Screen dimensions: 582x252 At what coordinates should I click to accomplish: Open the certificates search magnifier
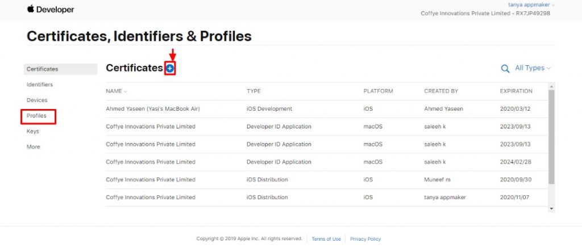click(505, 69)
